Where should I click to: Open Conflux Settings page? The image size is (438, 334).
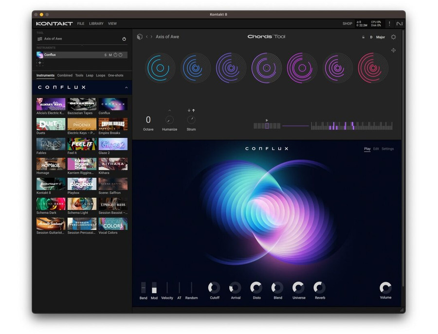pos(387,149)
